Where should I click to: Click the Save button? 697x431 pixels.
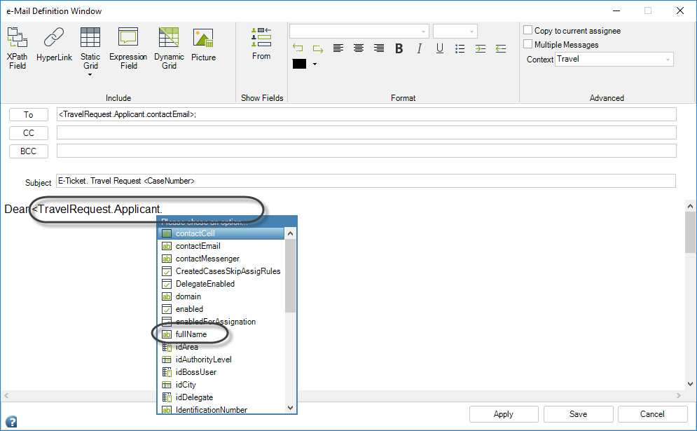pos(579,414)
